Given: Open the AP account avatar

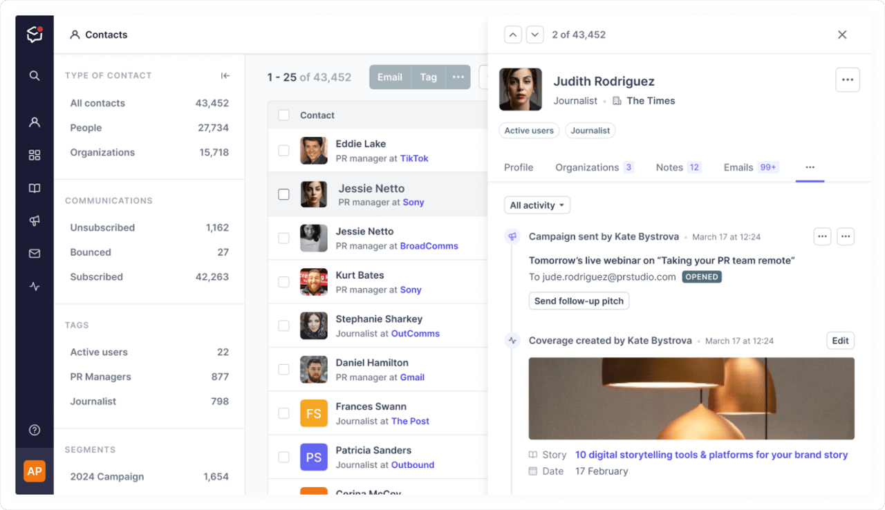Looking at the screenshot, I should click(35, 471).
